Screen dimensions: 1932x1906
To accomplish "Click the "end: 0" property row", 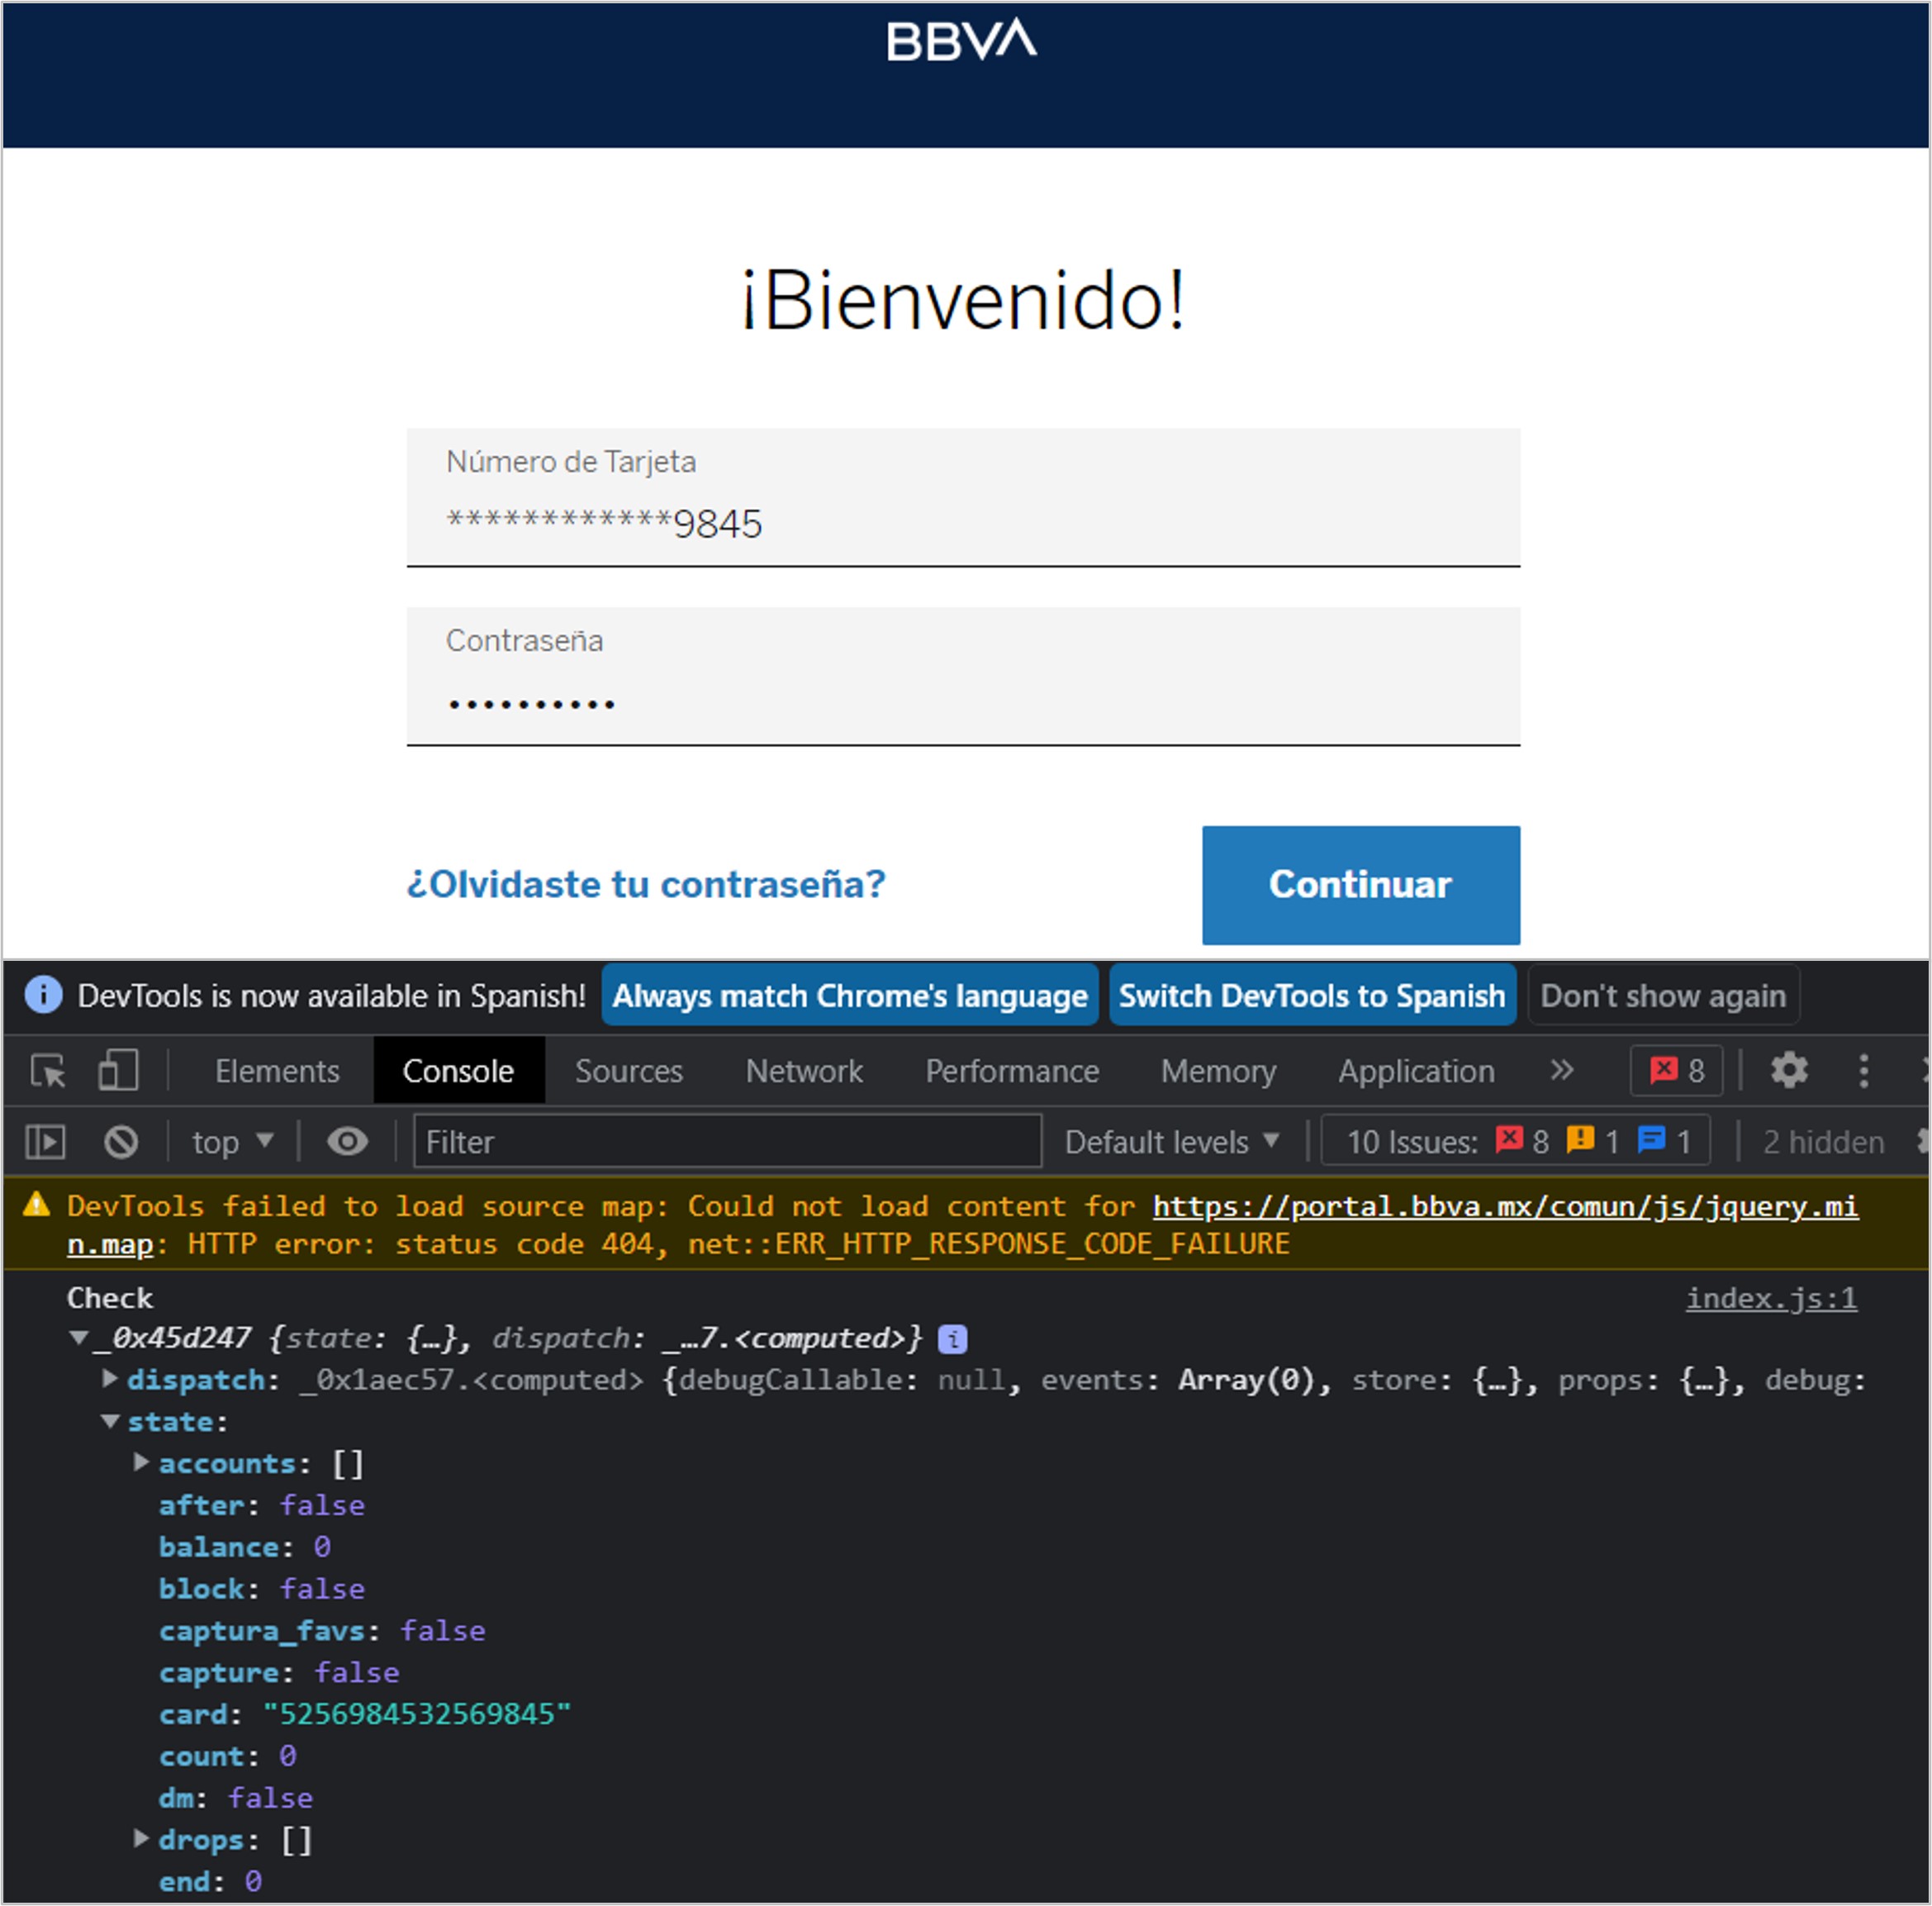I will (210, 1881).
